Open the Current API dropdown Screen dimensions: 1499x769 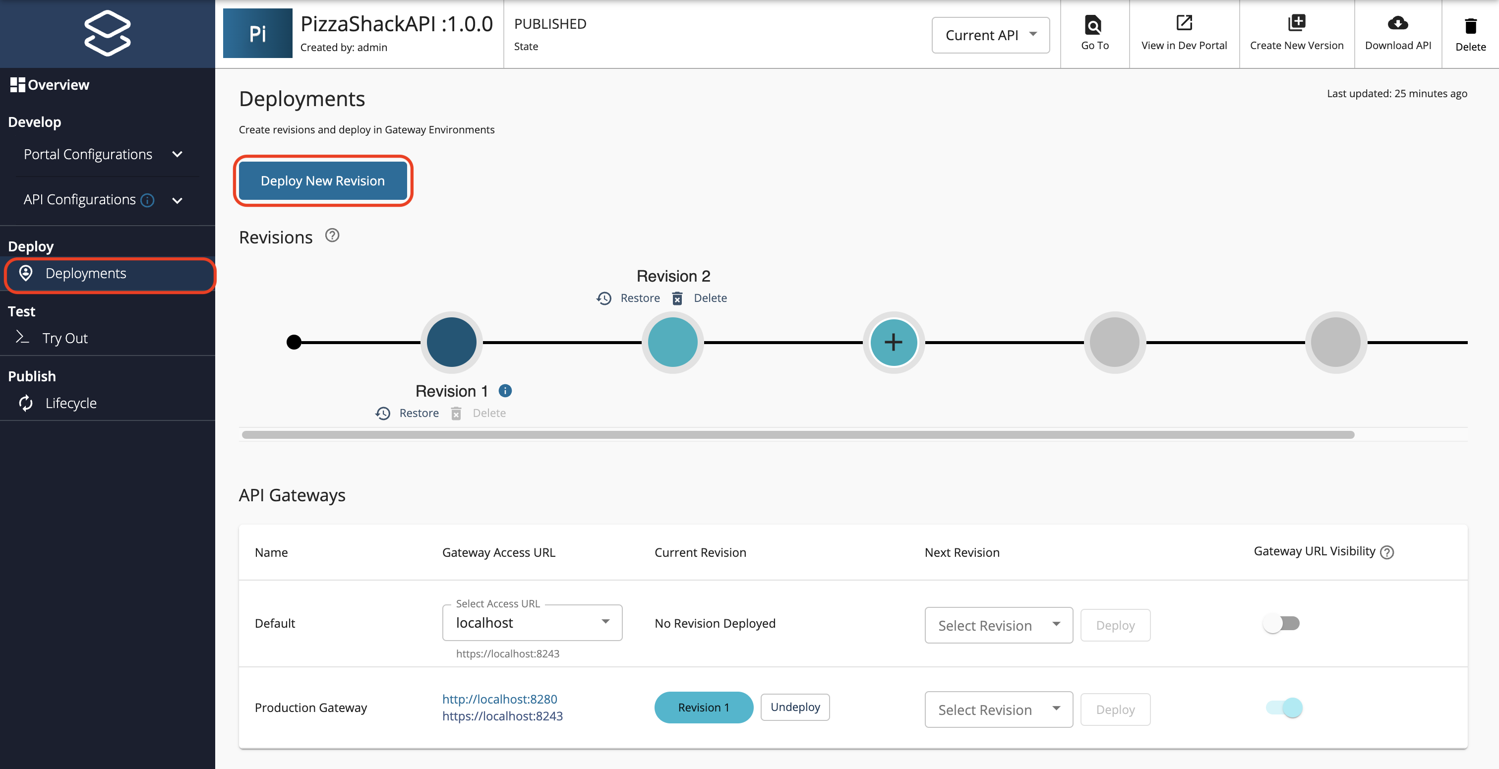990,35
